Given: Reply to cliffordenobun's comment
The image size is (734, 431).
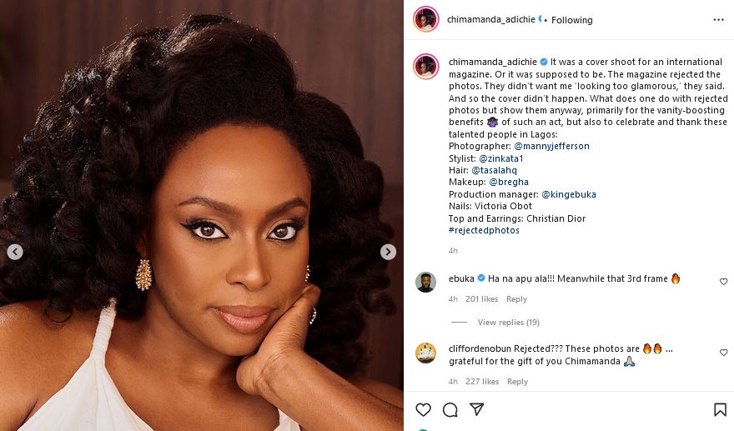Looking at the screenshot, I should 517,382.
